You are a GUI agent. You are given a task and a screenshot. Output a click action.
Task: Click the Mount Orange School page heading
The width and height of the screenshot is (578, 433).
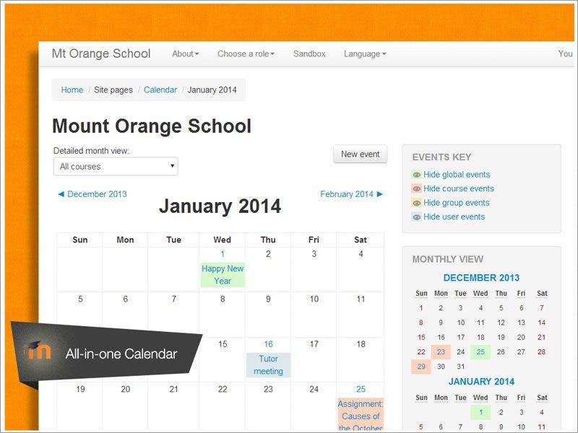coord(152,126)
